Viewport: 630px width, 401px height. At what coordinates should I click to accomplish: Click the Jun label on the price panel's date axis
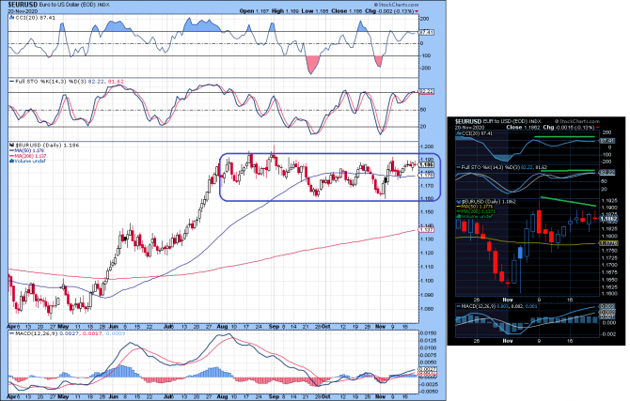pos(114,327)
